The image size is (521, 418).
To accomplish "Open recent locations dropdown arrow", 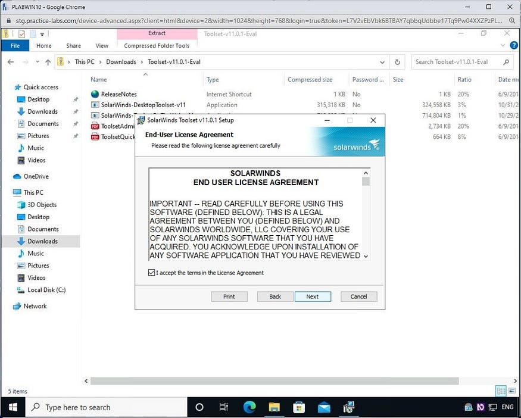I will click(x=37, y=62).
